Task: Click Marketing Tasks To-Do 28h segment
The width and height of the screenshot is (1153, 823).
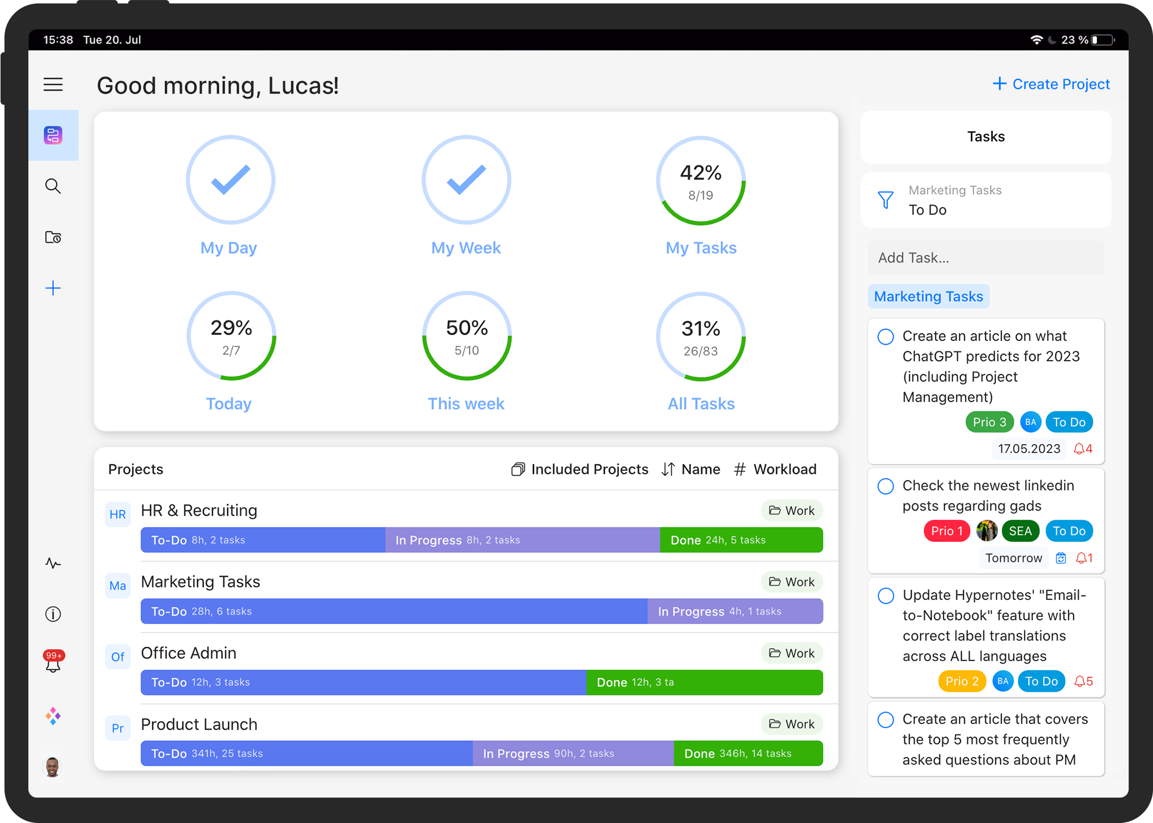Action: [394, 611]
